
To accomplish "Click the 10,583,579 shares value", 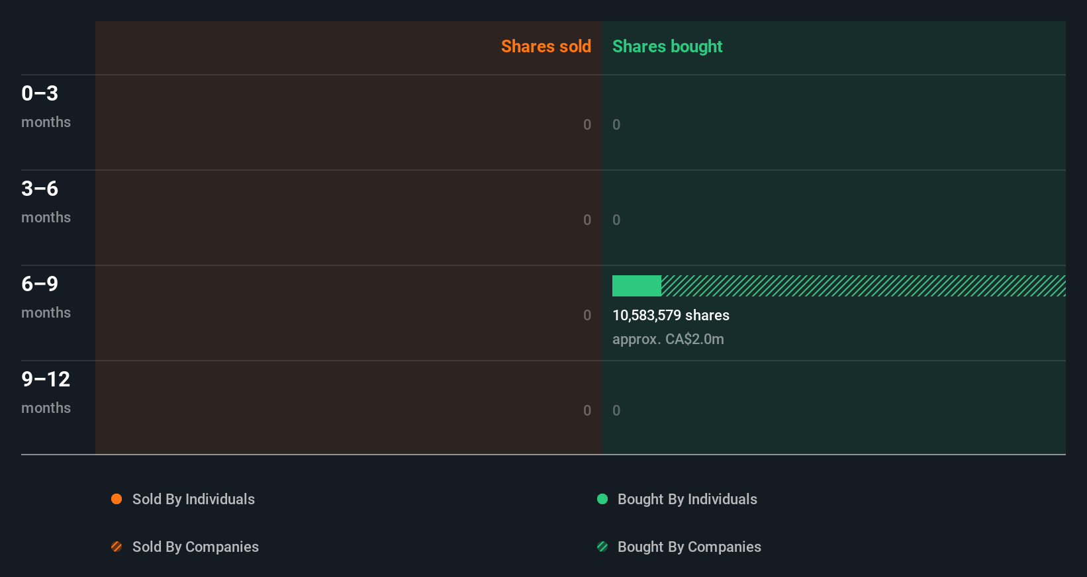I will [671, 315].
